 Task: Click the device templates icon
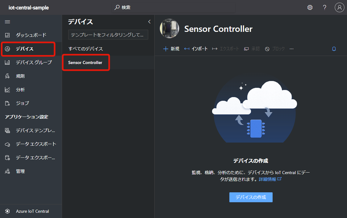click(7, 130)
